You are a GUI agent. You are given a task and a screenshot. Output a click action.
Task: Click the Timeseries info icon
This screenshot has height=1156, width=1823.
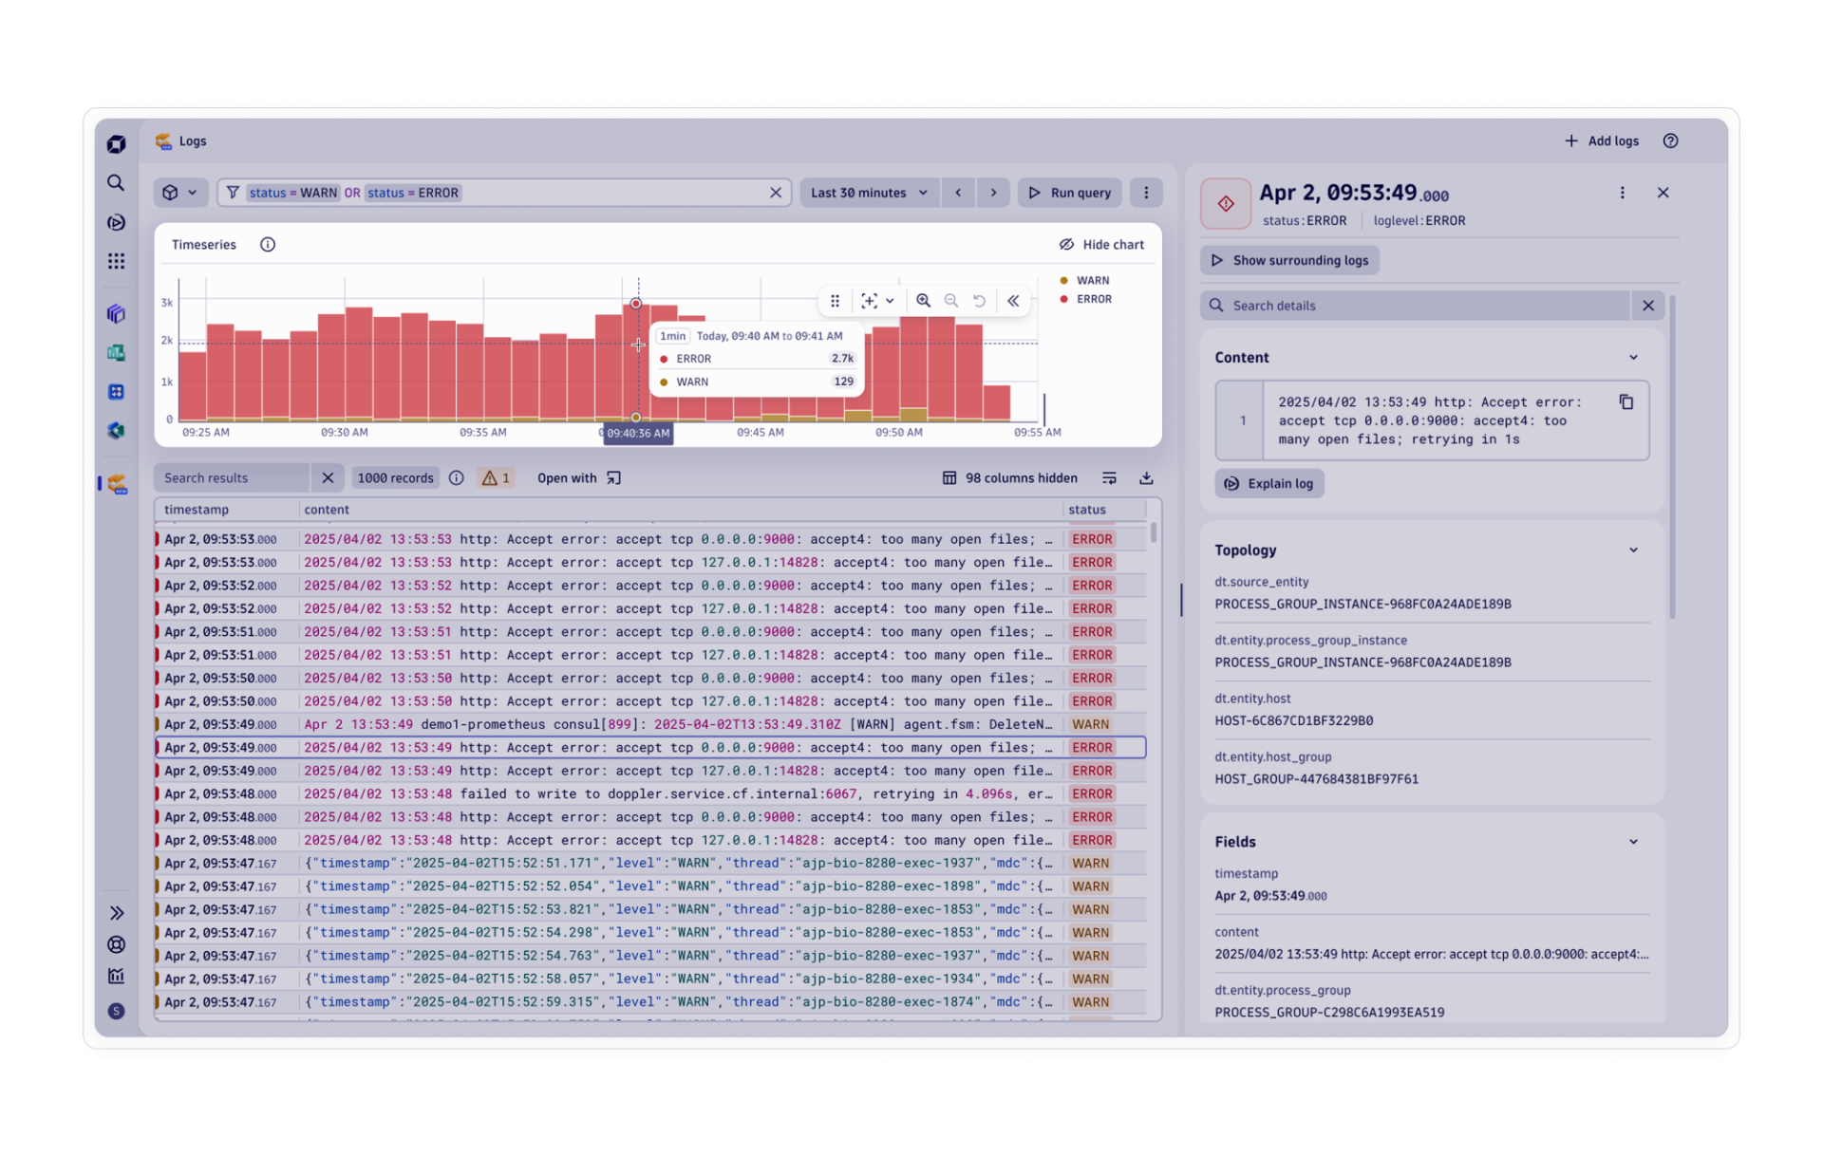pos(268,245)
